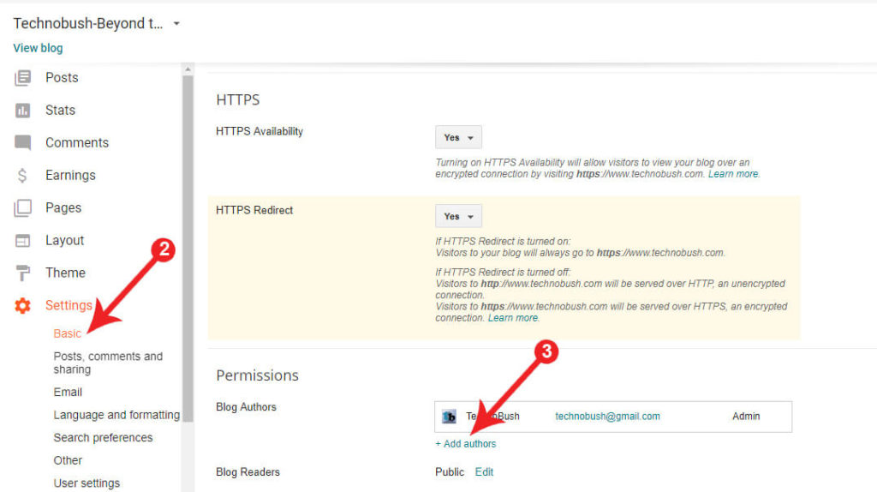
Task: Open the Pages section
Action: coord(63,207)
